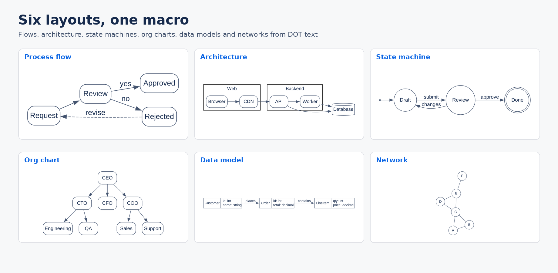
Task: Select the CDN node
Action: coord(249,102)
